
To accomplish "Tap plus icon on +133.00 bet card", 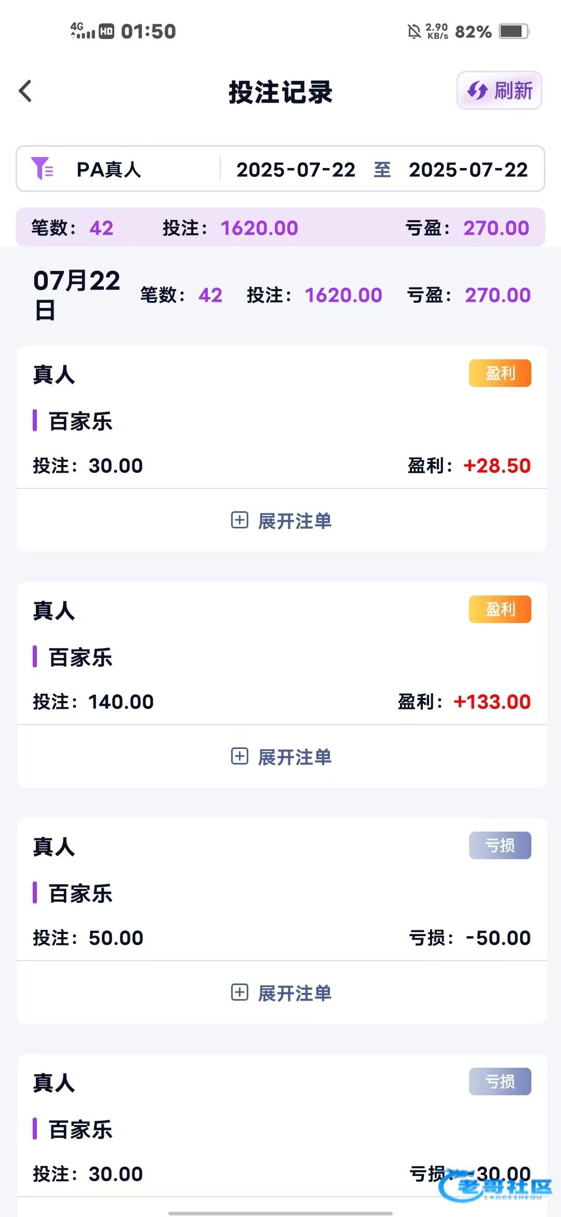I will [239, 756].
